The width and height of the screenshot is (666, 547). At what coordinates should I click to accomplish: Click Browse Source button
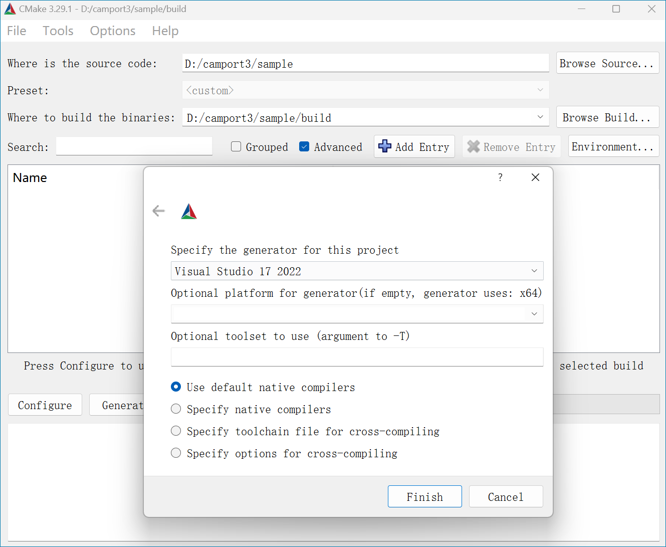click(607, 63)
